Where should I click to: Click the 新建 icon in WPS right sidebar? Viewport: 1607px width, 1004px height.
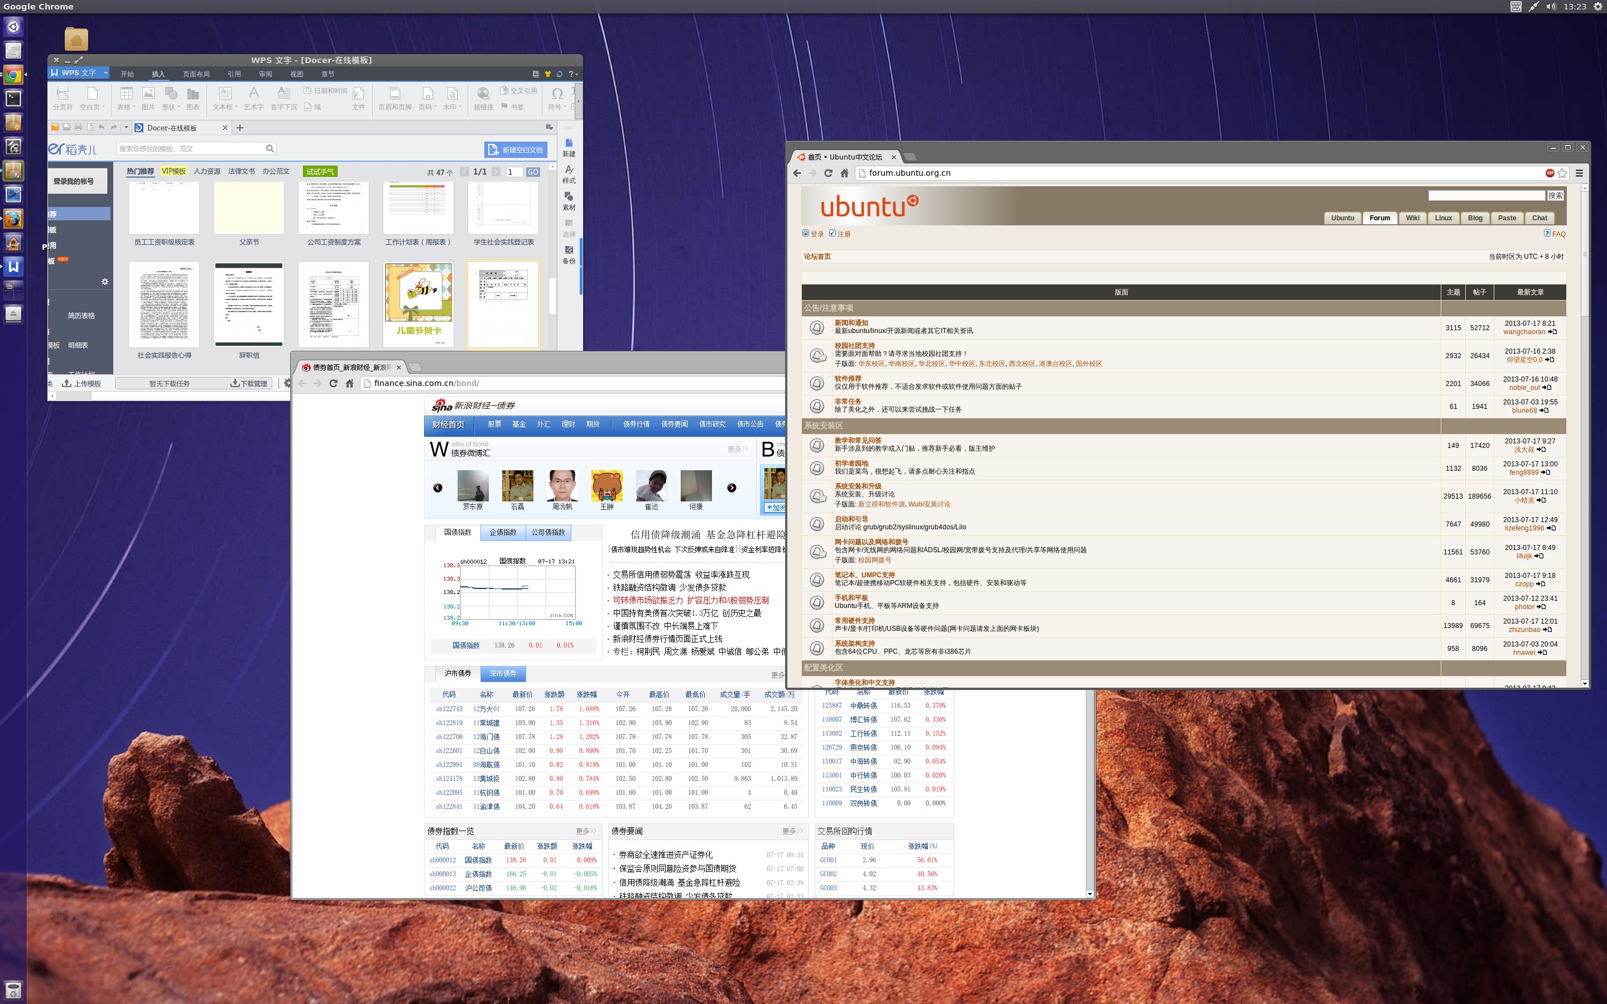pos(569,143)
